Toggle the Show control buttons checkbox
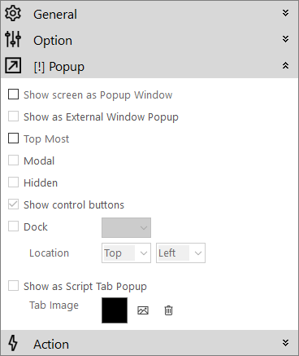Image resolution: width=299 pixels, height=356 pixels. pos(13,204)
